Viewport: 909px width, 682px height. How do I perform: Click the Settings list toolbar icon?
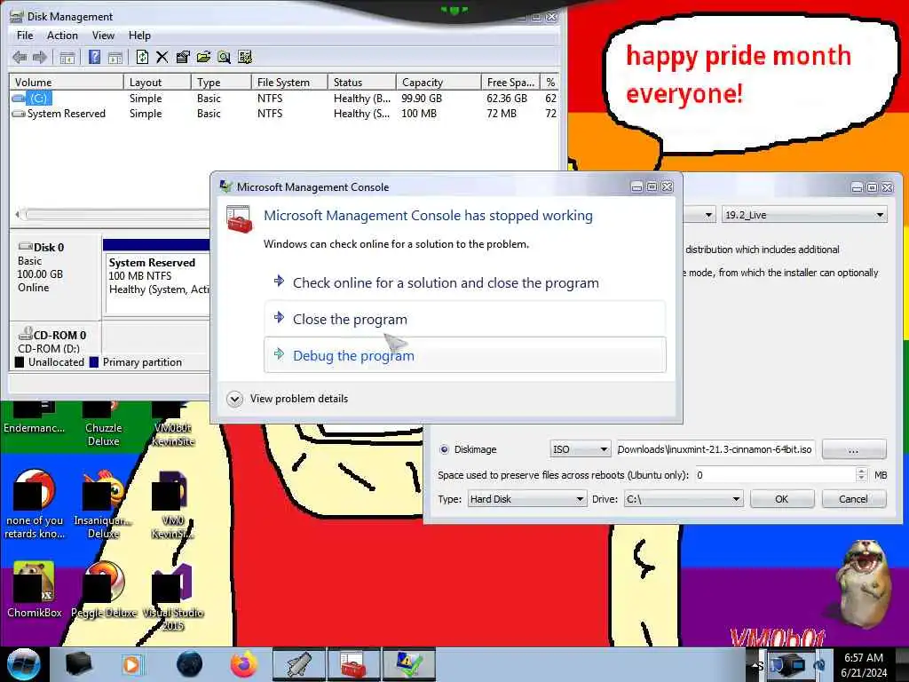pos(245,57)
